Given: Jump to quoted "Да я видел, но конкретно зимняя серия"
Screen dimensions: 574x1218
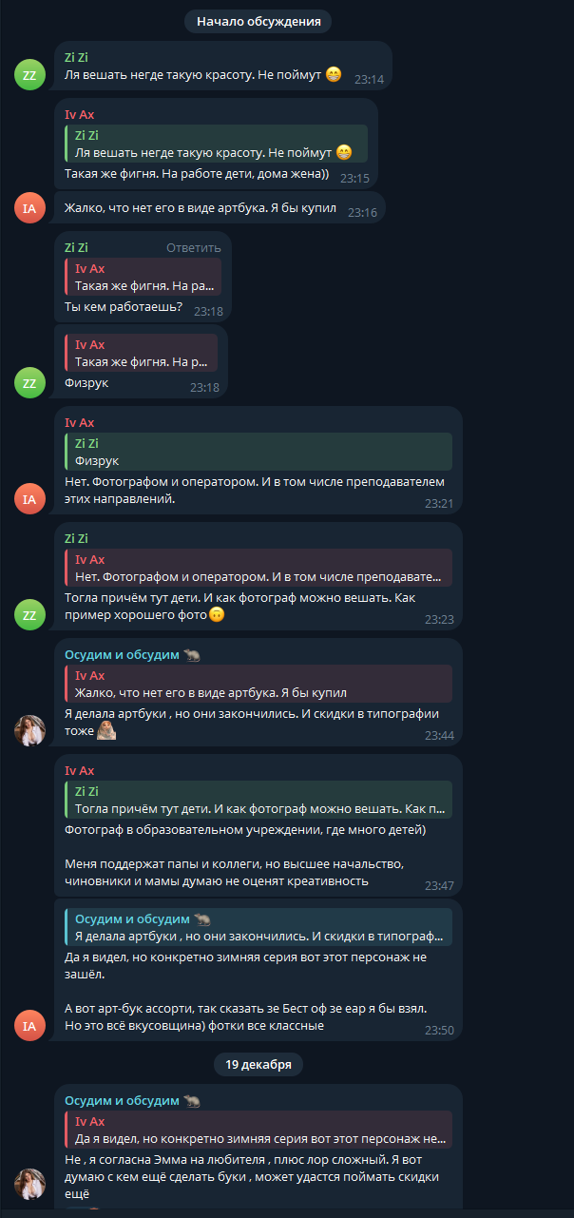Looking at the screenshot, I should (x=257, y=1131).
